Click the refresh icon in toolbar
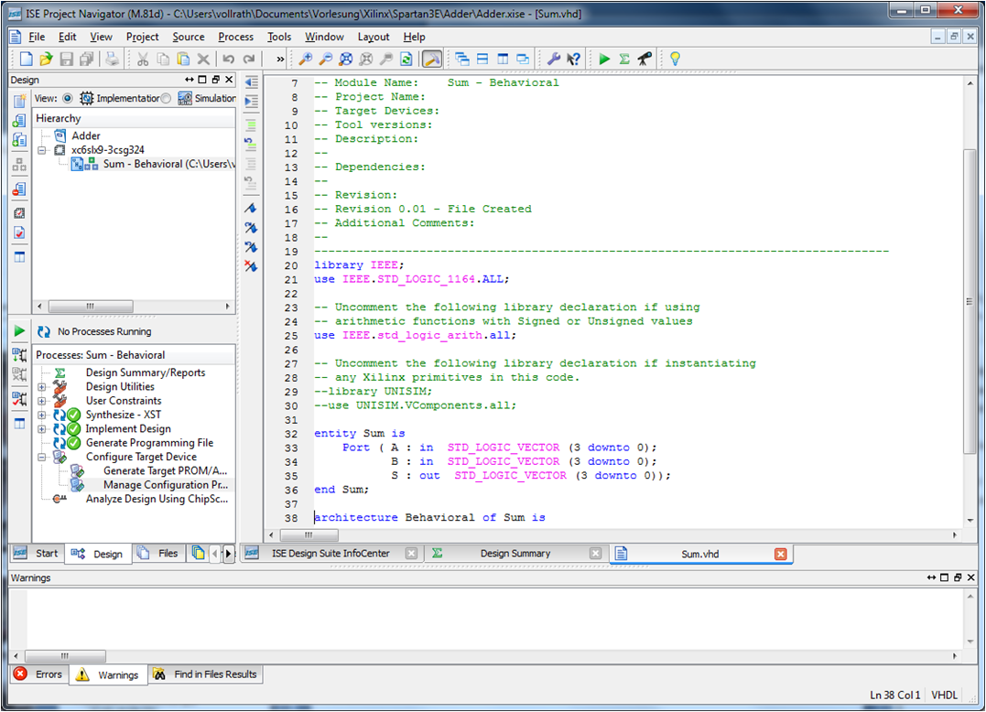Image resolution: width=986 pixels, height=712 pixels. click(406, 59)
